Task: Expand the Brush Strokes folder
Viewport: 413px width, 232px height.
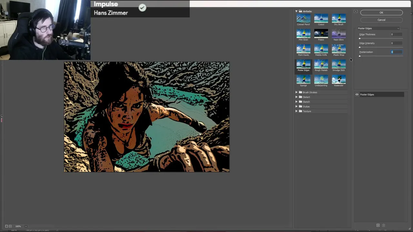Action: 296,92
